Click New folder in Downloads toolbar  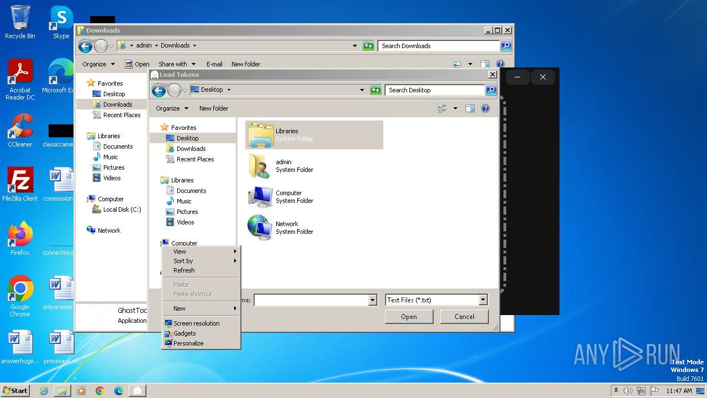246,64
